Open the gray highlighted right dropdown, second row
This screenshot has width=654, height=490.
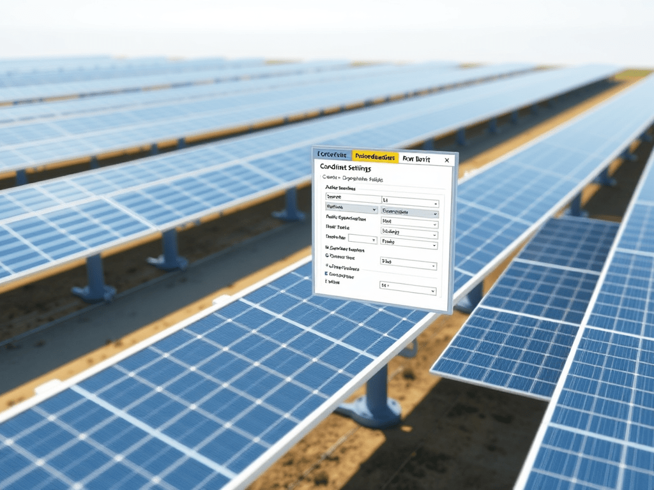click(x=409, y=212)
